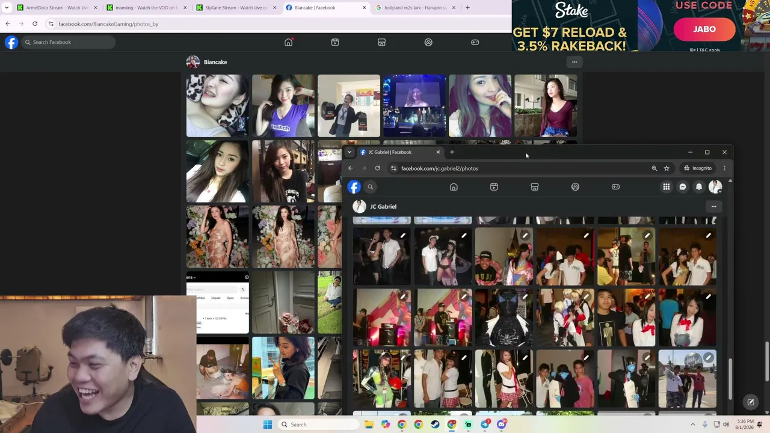
Task: Click the Incognito indicator button
Action: pos(698,168)
